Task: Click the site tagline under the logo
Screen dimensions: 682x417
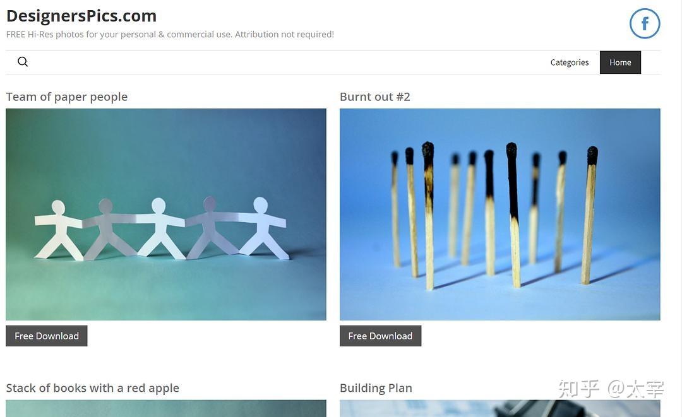Action: (170, 34)
